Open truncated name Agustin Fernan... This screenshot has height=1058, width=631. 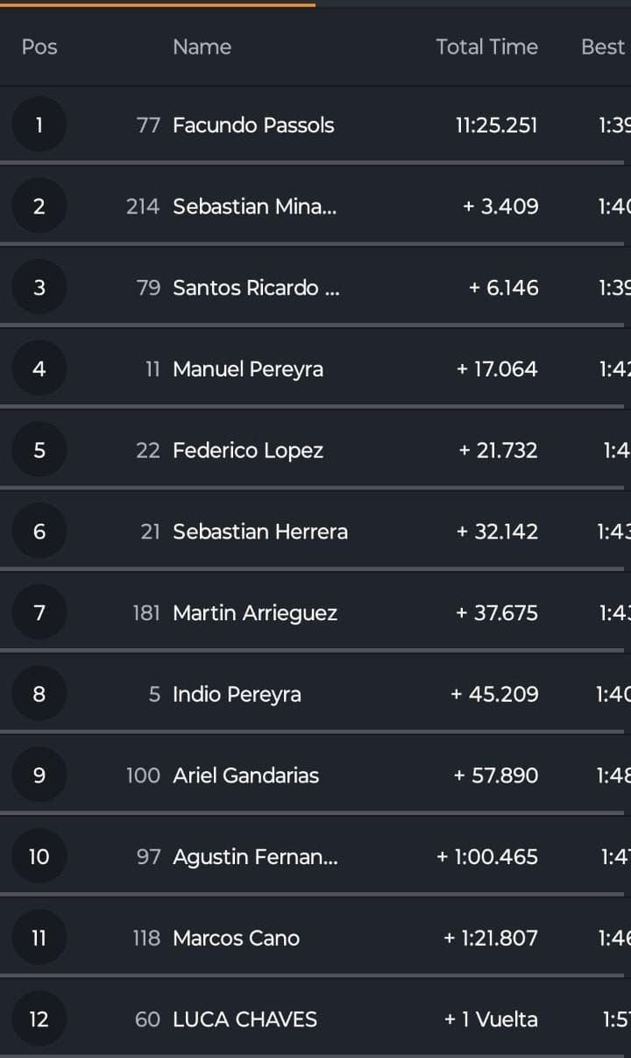pyautogui.click(x=255, y=856)
